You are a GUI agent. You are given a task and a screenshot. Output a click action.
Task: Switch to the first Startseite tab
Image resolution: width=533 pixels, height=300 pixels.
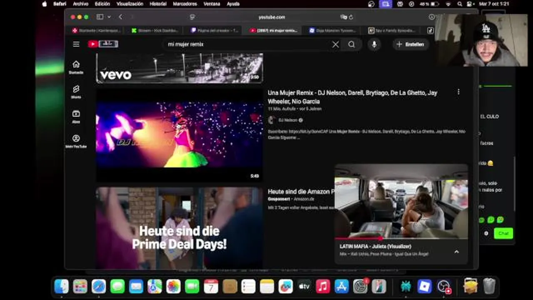click(96, 30)
